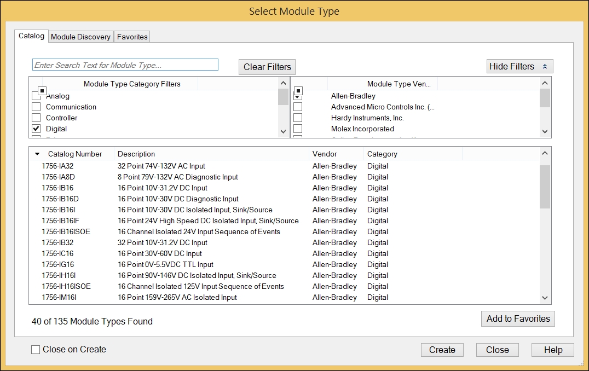Image resolution: width=589 pixels, height=371 pixels.
Task: Click the Clear Filters button
Action: click(267, 67)
